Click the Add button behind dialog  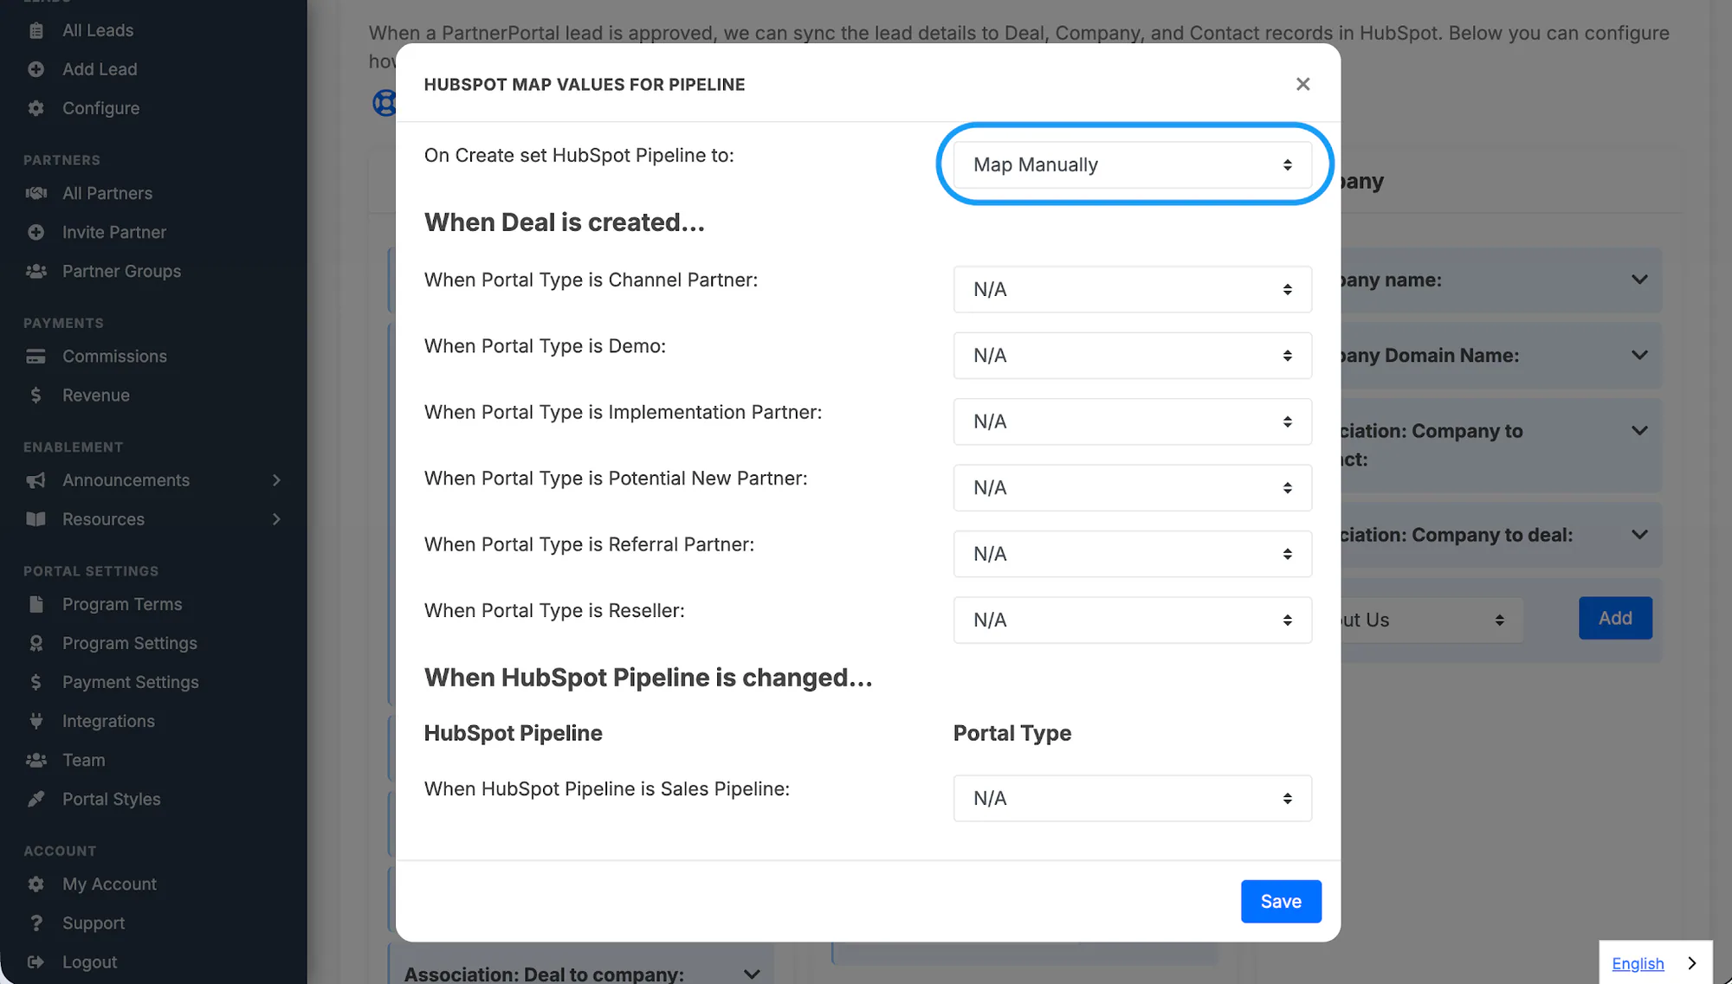tap(1615, 618)
